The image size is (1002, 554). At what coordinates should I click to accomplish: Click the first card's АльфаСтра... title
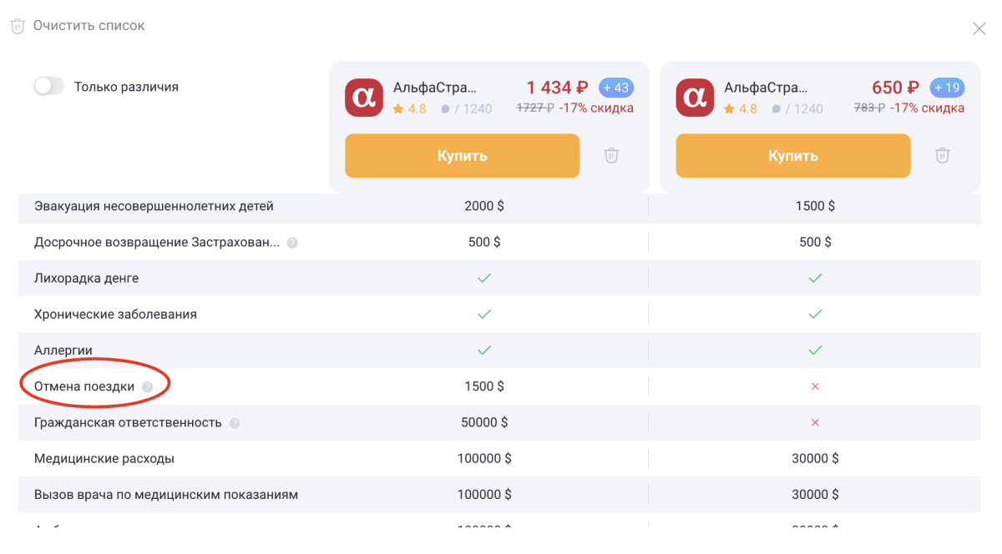click(435, 88)
